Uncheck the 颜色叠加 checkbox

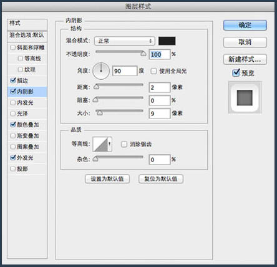coord(13,124)
